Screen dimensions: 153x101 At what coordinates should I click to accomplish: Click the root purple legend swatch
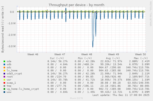tap(4, 77)
